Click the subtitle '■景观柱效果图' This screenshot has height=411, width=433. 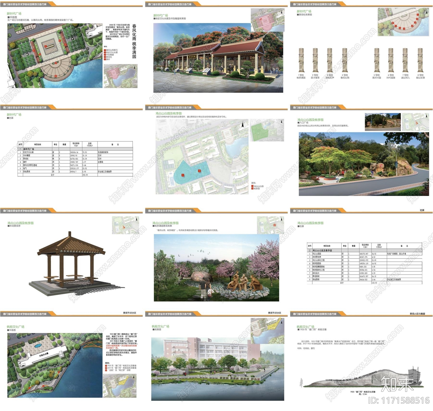click(304, 15)
